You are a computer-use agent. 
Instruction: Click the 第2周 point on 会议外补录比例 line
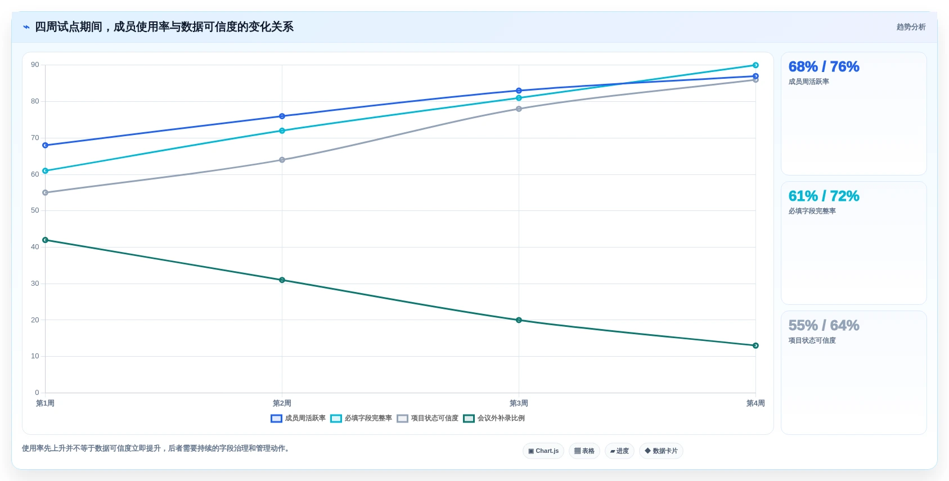(x=282, y=280)
